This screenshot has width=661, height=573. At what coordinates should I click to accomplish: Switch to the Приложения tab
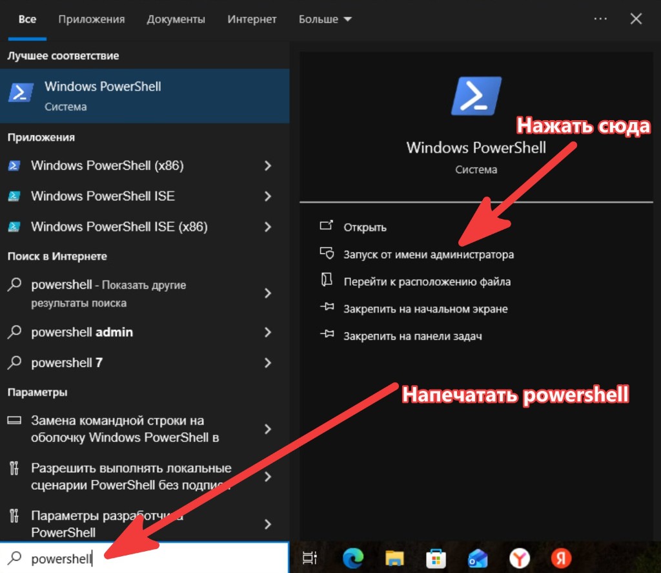pos(92,19)
